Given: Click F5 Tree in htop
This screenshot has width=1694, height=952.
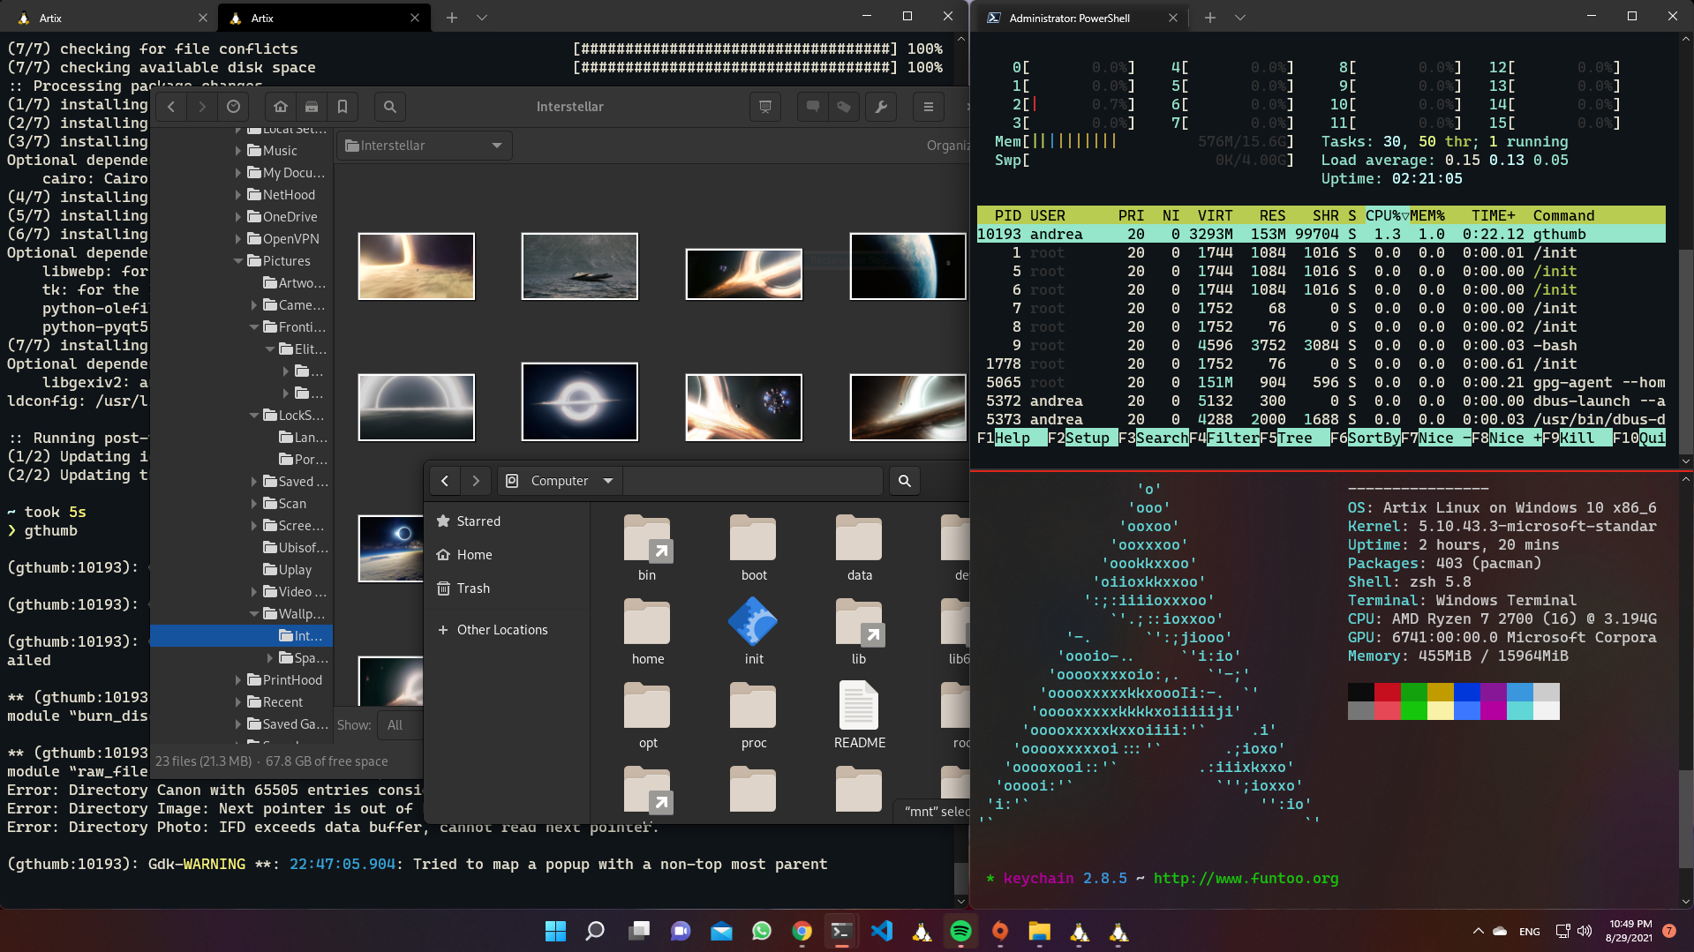Looking at the screenshot, I should pos(1295,439).
